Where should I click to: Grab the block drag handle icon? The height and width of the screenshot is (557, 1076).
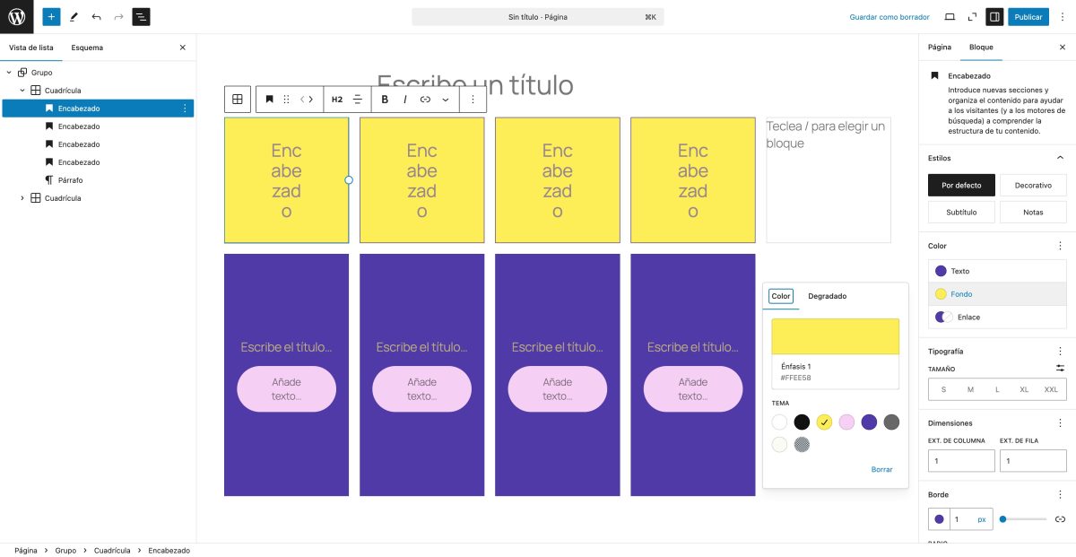click(x=286, y=100)
